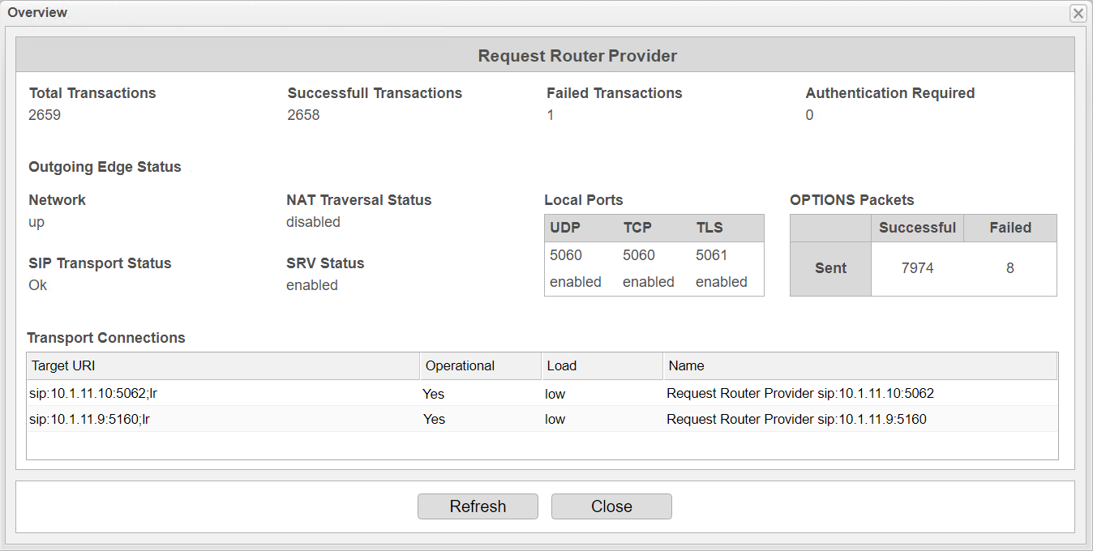The width and height of the screenshot is (1093, 551).
Task: Click the UDP port 5060 link
Action: (568, 254)
